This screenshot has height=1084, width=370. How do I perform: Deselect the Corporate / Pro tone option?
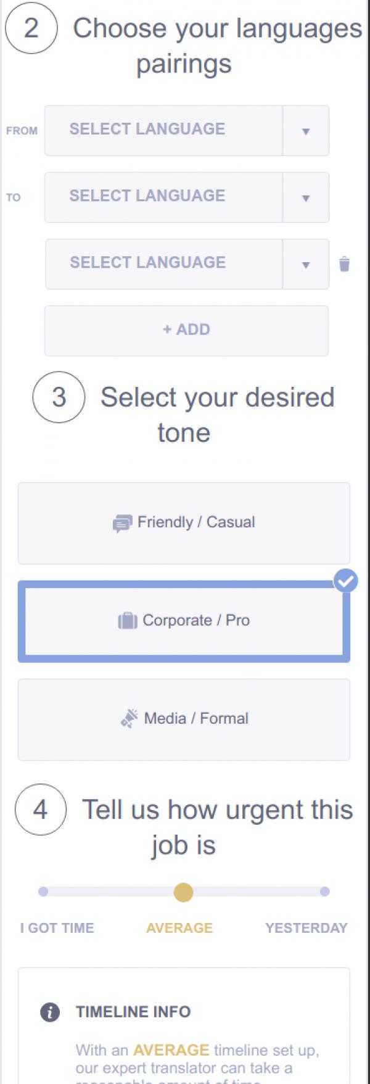click(185, 621)
